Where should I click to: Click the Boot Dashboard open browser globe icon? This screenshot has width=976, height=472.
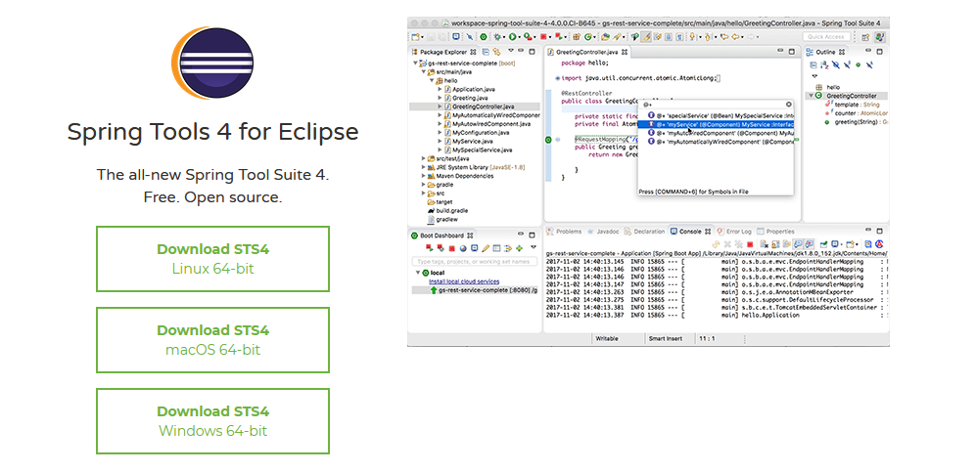pyautogui.click(x=463, y=248)
